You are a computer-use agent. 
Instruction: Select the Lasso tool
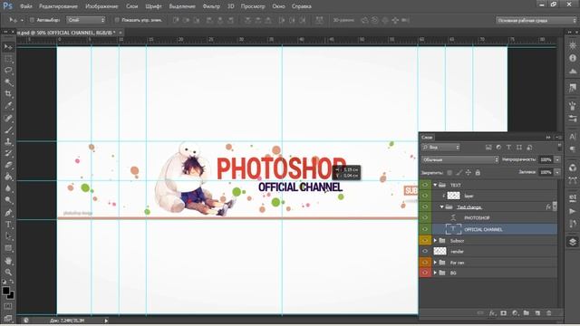pos(8,71)
